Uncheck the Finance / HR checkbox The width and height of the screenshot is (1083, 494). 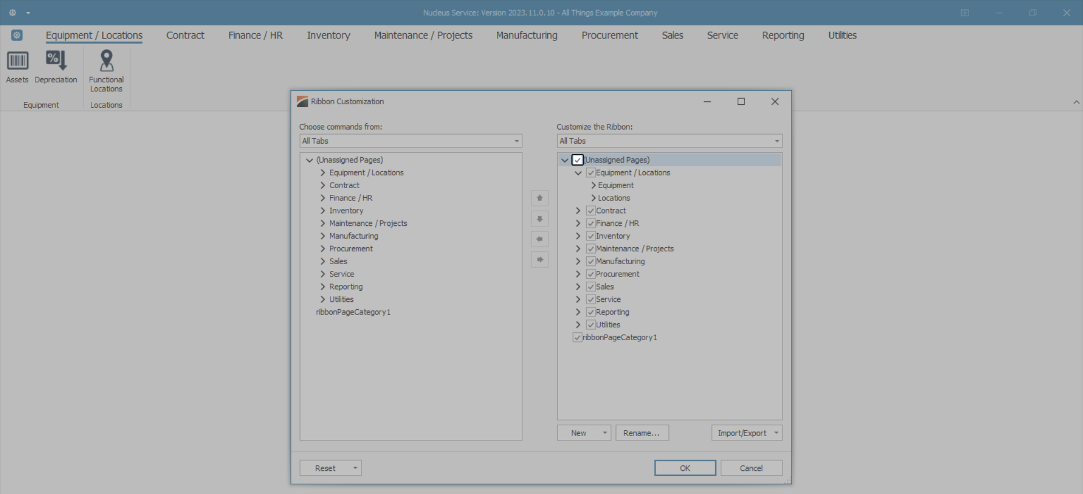591,224
